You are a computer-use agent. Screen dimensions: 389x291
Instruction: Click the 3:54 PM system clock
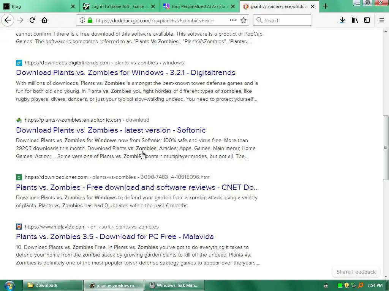(375, 285)
